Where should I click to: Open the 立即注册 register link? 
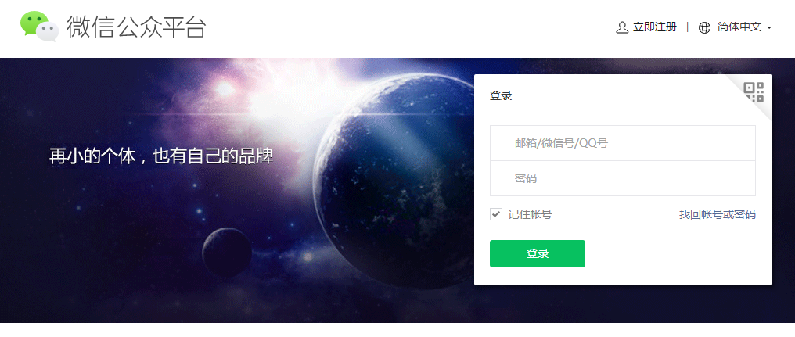coord(655,27)
